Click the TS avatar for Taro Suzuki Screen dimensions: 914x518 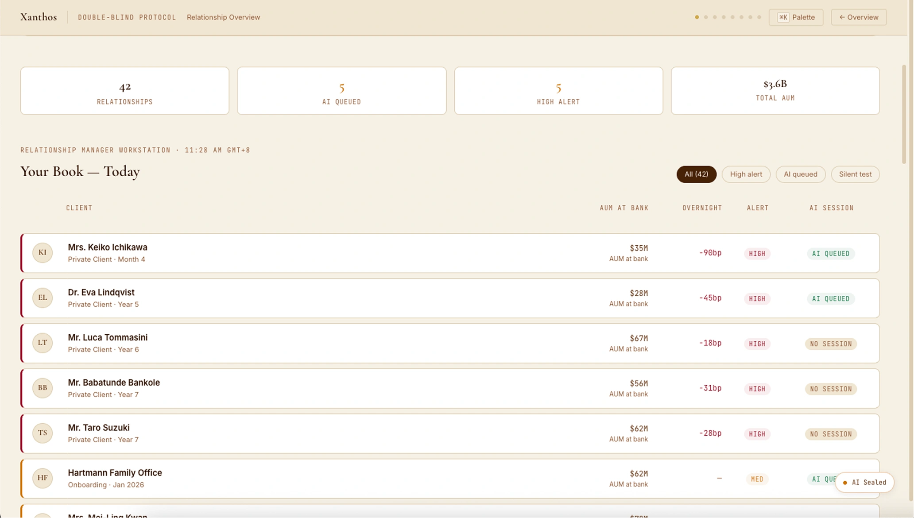43,433
